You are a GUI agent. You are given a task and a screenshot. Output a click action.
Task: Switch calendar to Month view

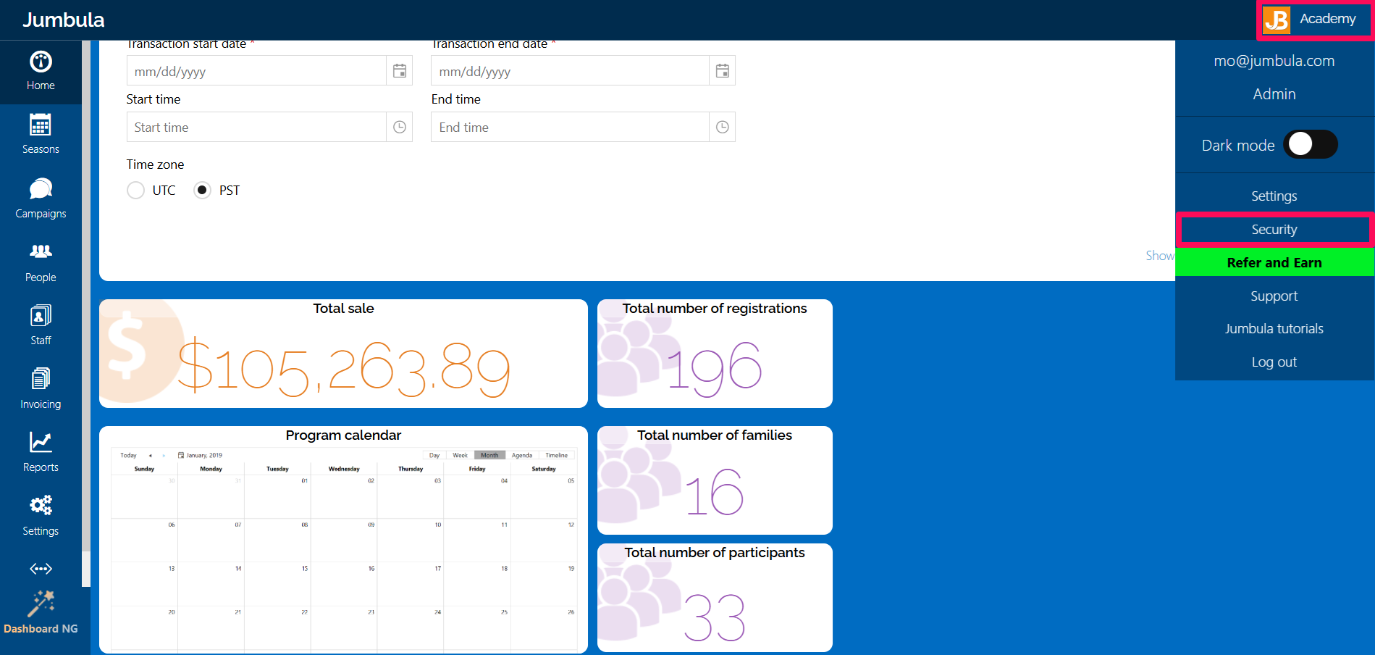[x=490, y=456]
